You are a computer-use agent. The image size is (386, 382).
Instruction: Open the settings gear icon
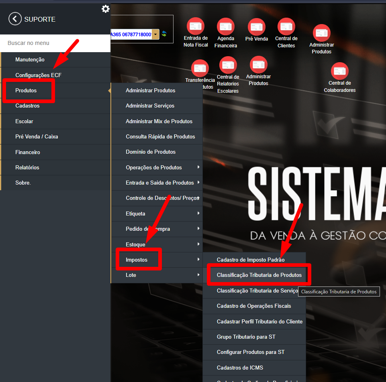click(x=105, y=9)
